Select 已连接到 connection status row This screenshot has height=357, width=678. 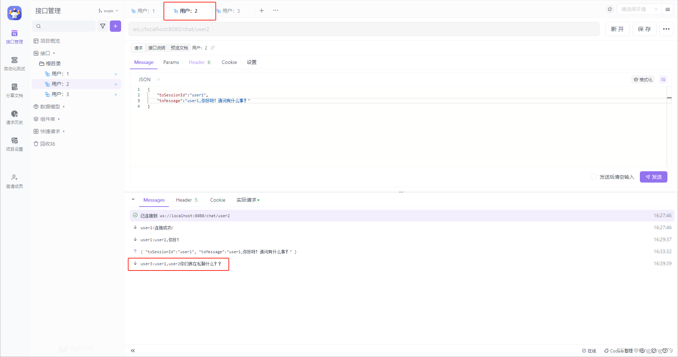coord(402,216)
